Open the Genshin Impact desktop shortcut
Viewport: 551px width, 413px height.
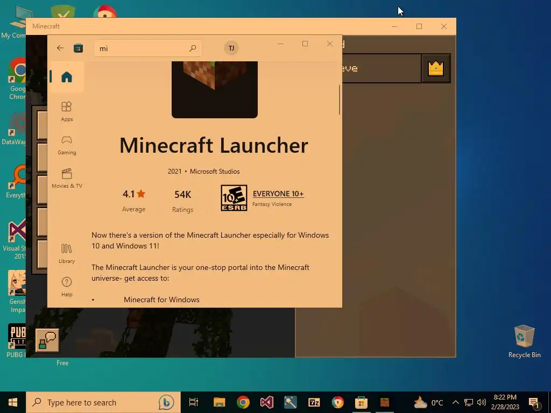(x=16, y=291)
